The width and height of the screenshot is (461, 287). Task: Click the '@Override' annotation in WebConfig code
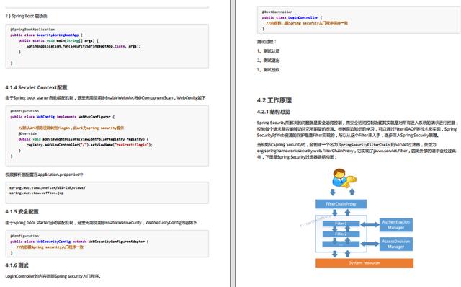27,133
